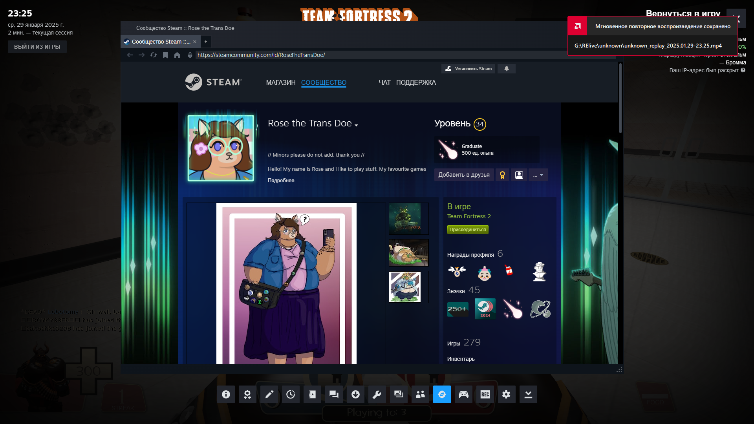Click the profile avatar image
This screenshot has height=424, width=754.
(x=221, y=148)
